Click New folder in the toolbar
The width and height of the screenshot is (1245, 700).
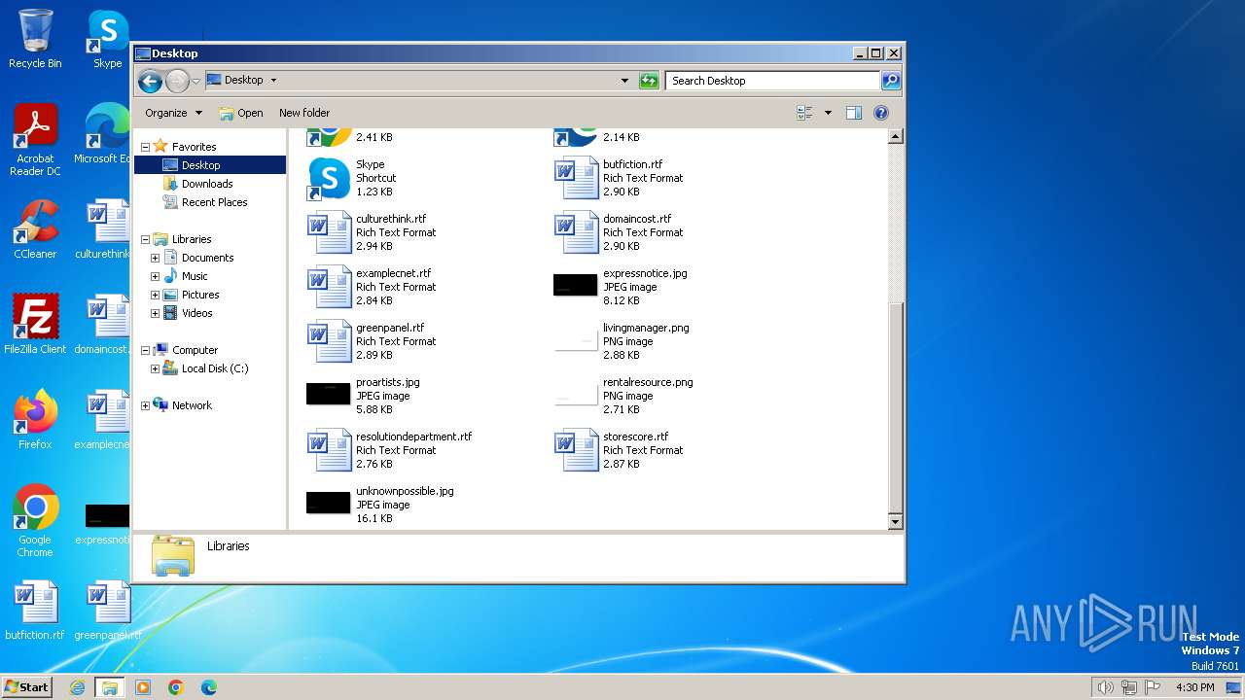coord(304,113)
